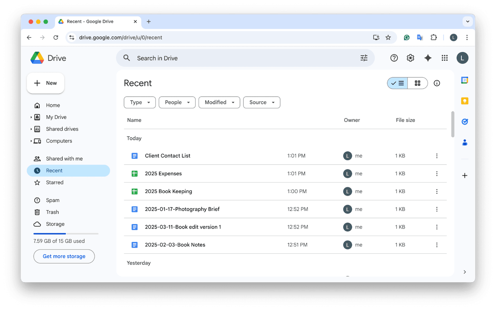Screen dimensions: 496x310
Task: Open Google Tasks side panel icon
Action: pyautogui.click(x=465, y=122)
